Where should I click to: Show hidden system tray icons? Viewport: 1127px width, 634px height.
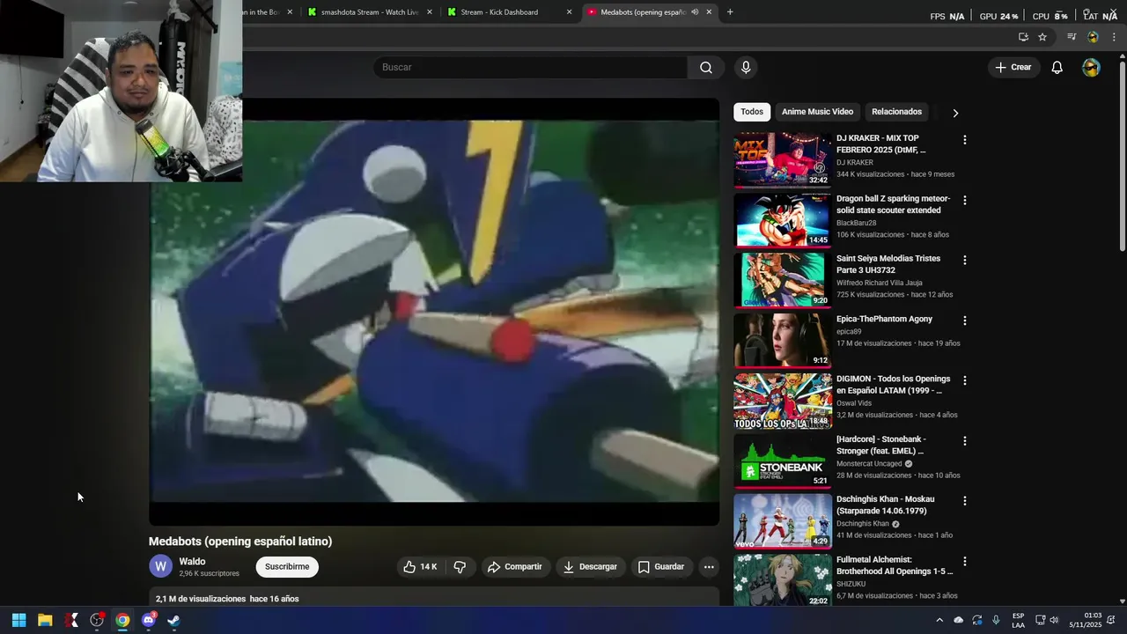pos(939,620)
